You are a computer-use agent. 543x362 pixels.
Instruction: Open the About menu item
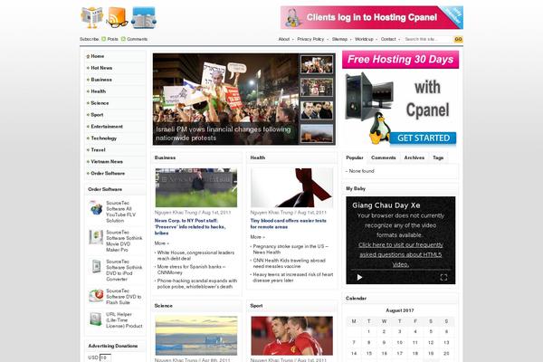point(284,39)
